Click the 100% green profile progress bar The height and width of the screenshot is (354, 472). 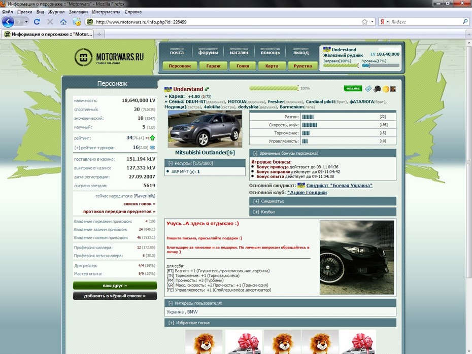[x=274, y=88]
